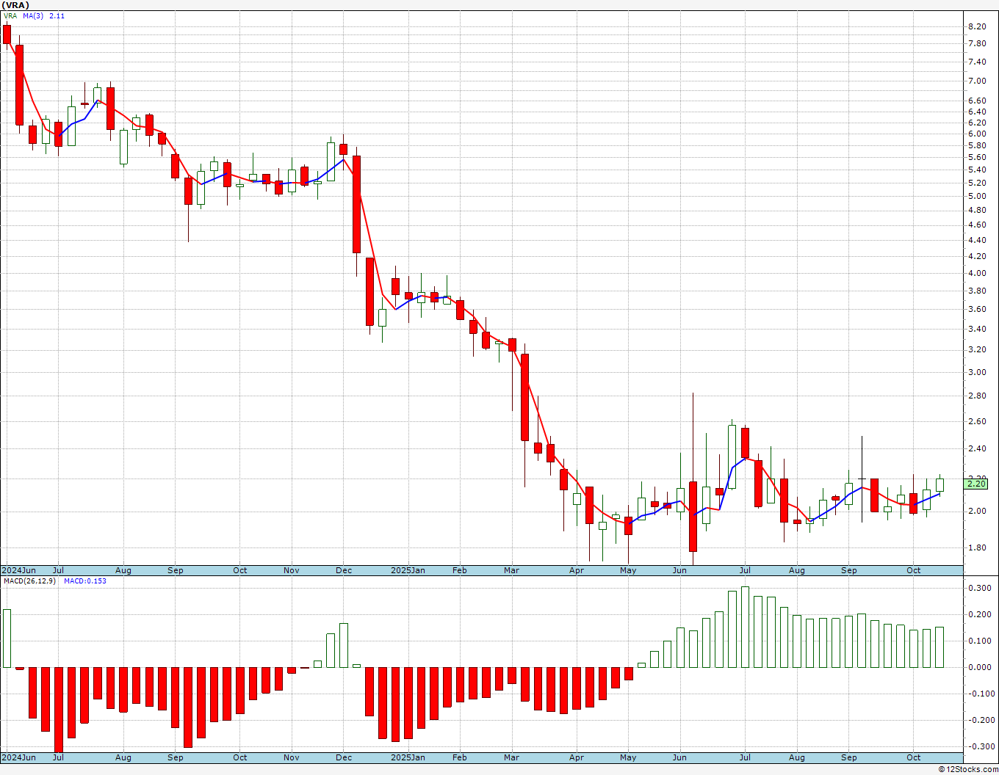Click the 1.80 price axis label

point(977,547)
